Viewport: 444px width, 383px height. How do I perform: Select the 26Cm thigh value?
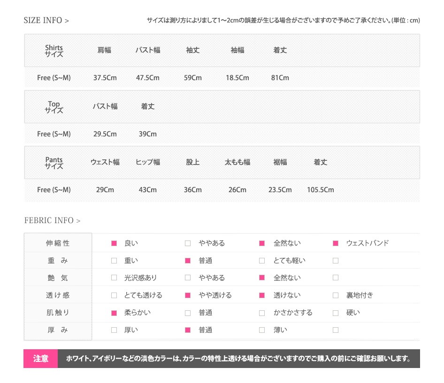click(237, 190)
